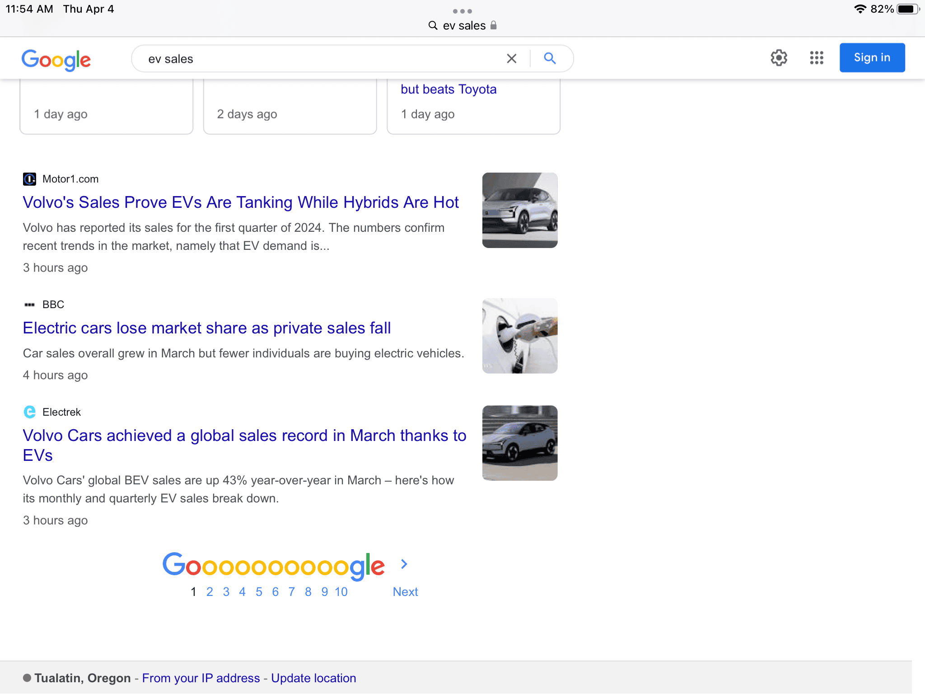Click the BBC favicon icon
The width and height of the screenshot is (925, 694).
(29, 305)
